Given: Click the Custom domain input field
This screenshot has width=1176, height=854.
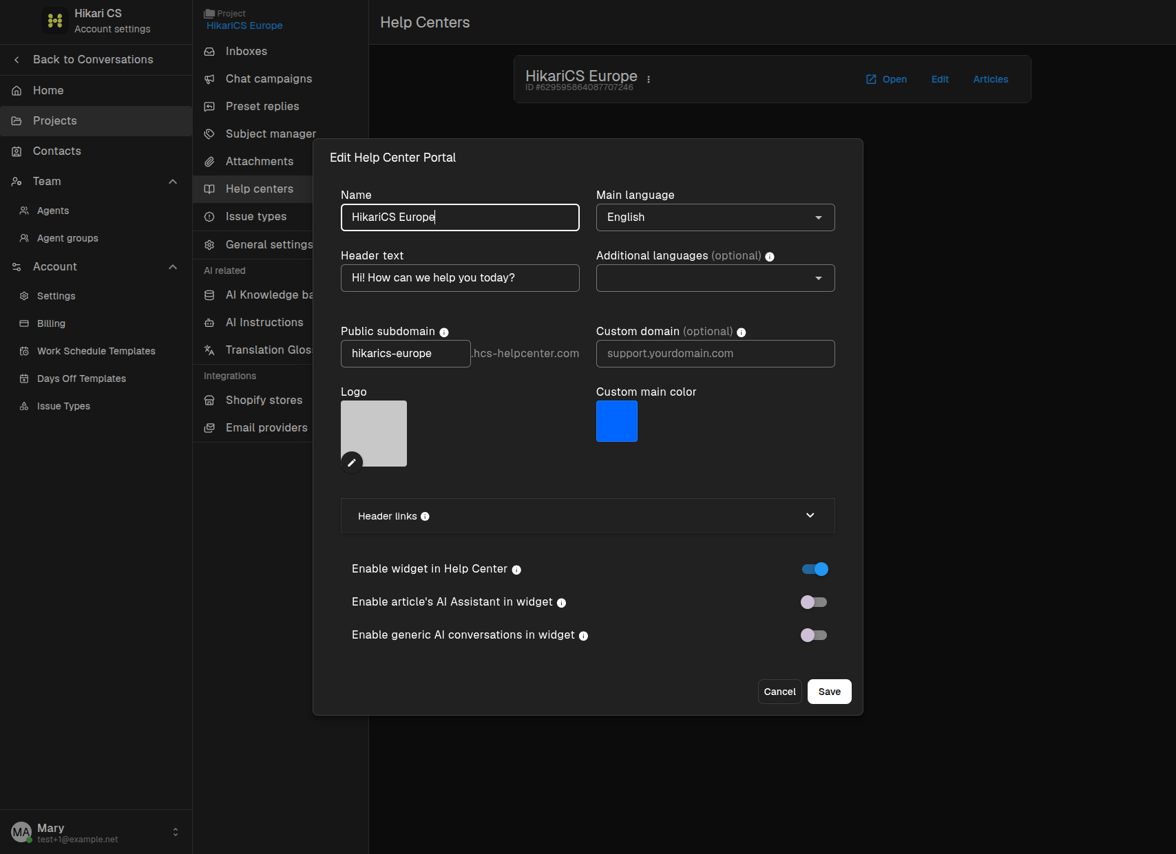Looking at the screenshot, I should point(715,354).
